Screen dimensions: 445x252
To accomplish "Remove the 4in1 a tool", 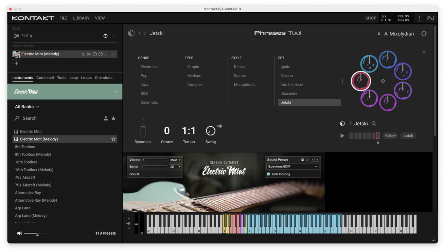I will point(113,36).
